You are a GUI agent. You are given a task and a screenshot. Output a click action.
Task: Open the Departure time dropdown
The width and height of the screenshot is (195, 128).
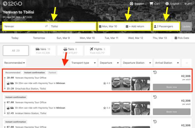[x=109, y=63]
